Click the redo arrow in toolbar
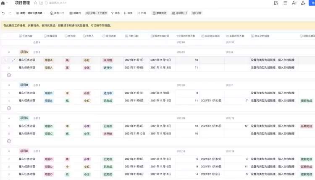The width and height of the screenshot is (315, 180). pyautogui.click(x=10, y=13)
